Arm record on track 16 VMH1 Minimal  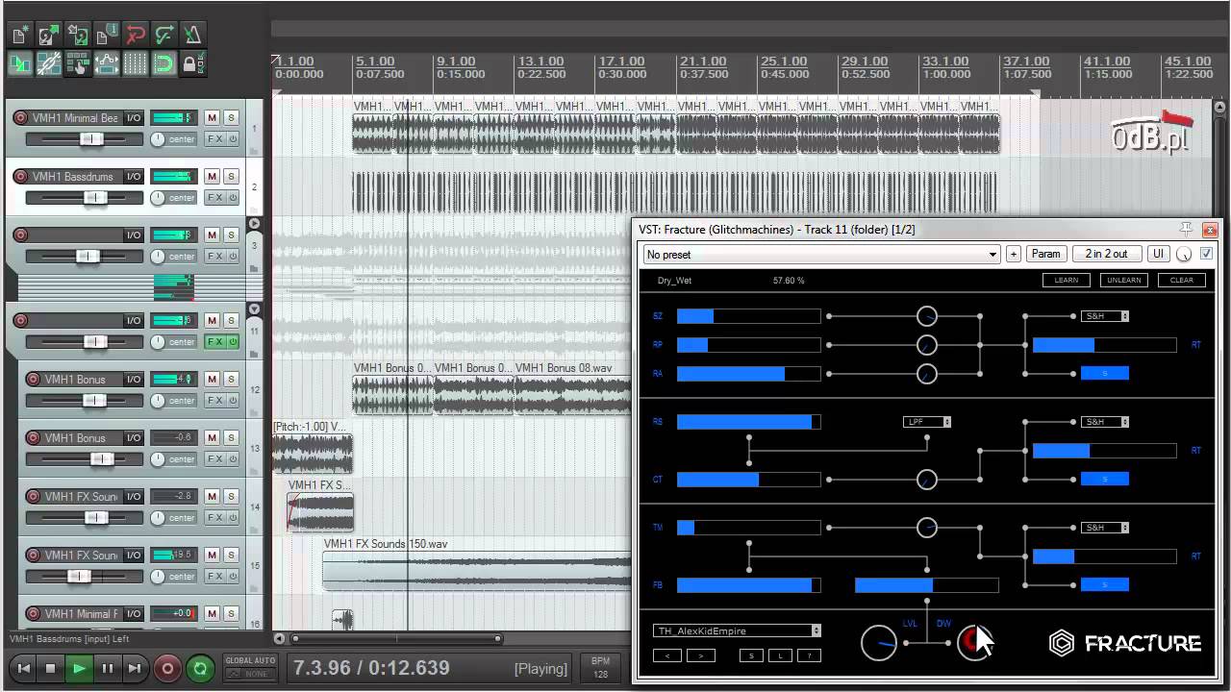tap(33, 614)
